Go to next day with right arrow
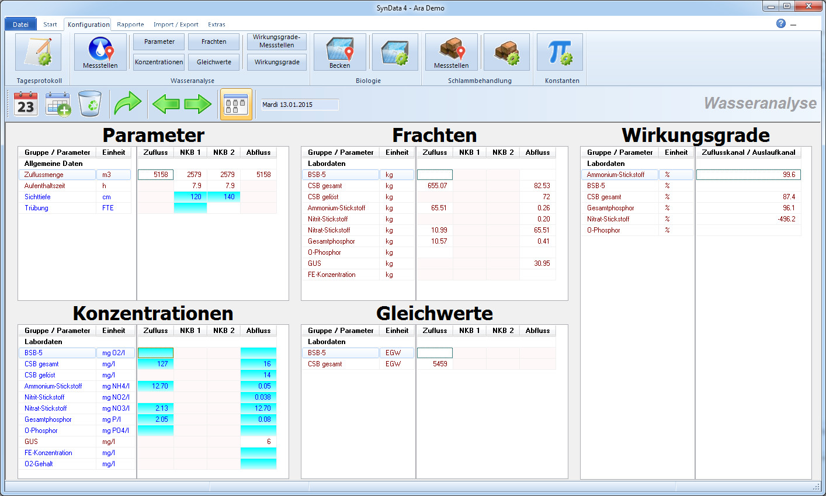 point(198,104)
